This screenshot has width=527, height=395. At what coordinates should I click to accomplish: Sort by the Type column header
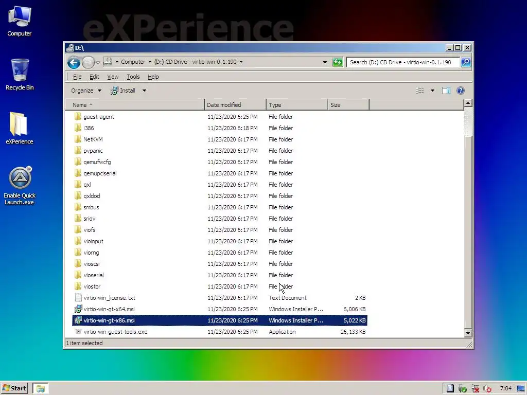297,105
